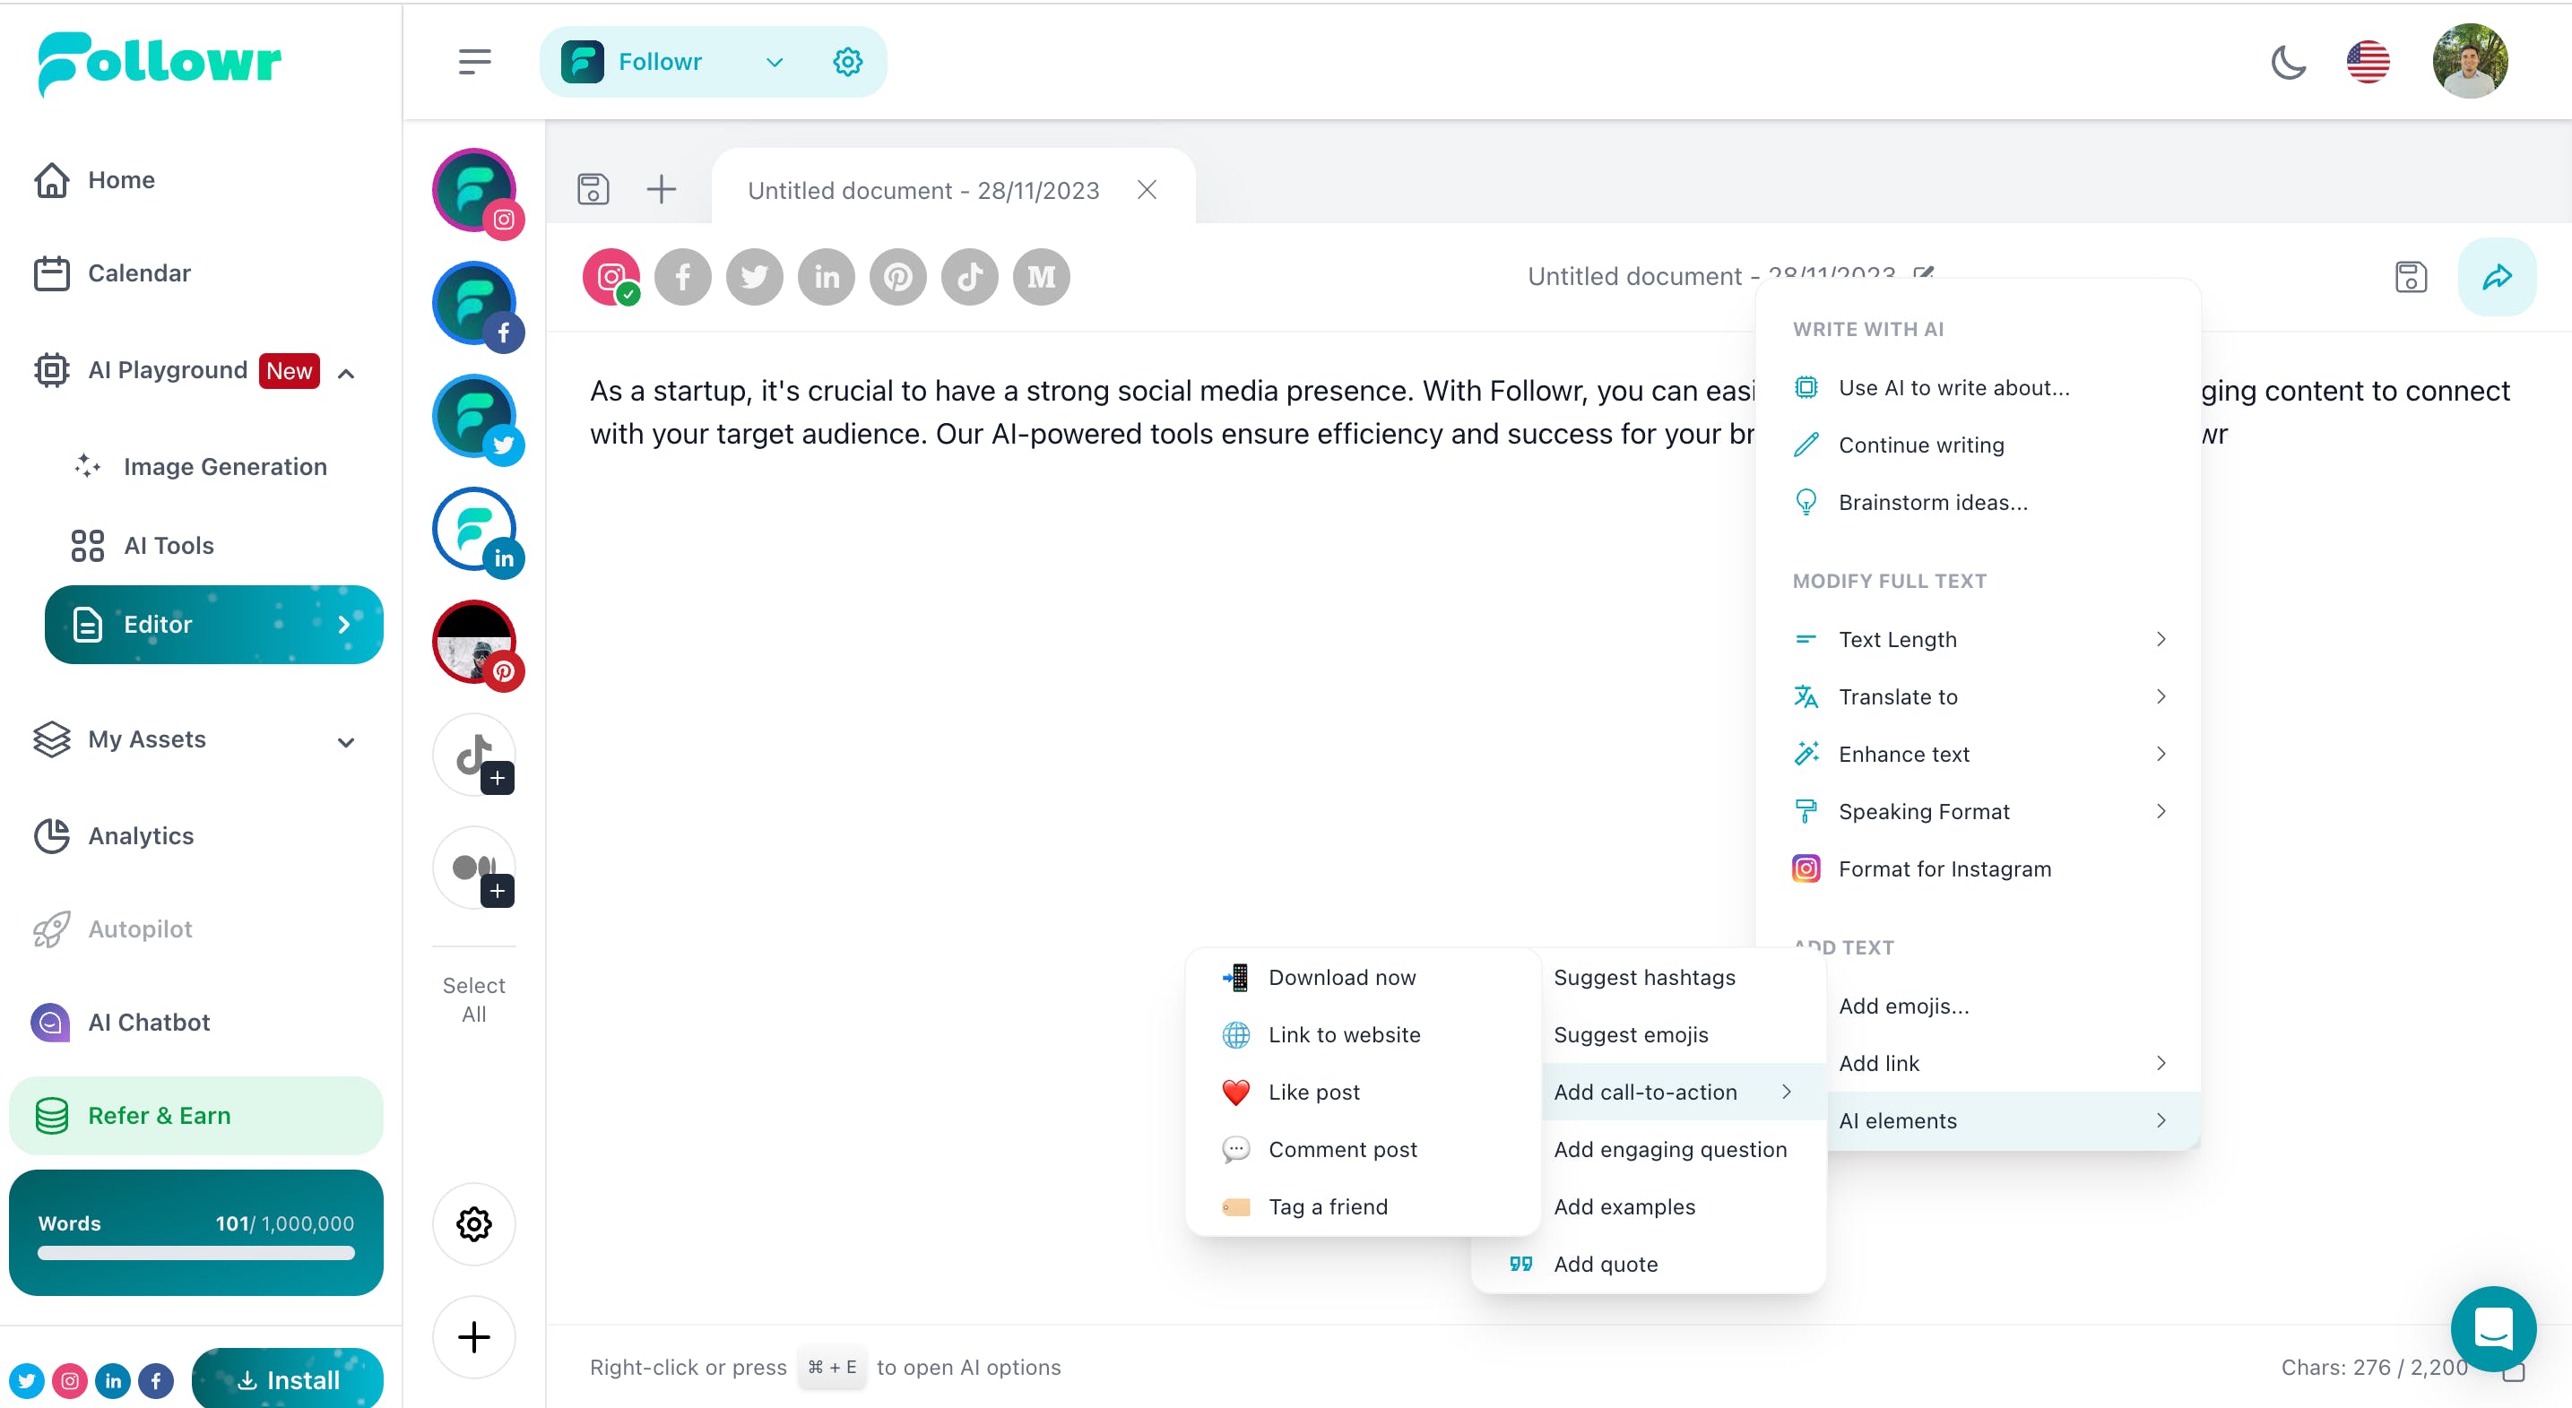Click the share arrow icon
Image resolution: width=2572 pixels, height=1408 pixels.
2496,276
